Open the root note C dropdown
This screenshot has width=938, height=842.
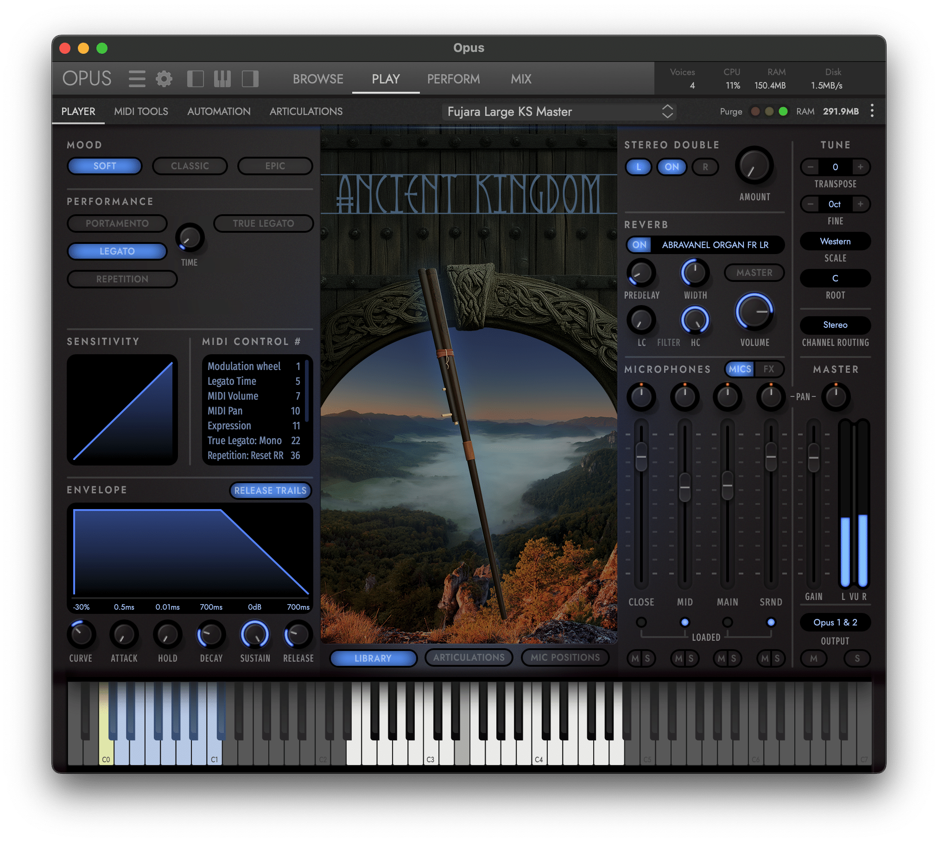click(835, 279)
